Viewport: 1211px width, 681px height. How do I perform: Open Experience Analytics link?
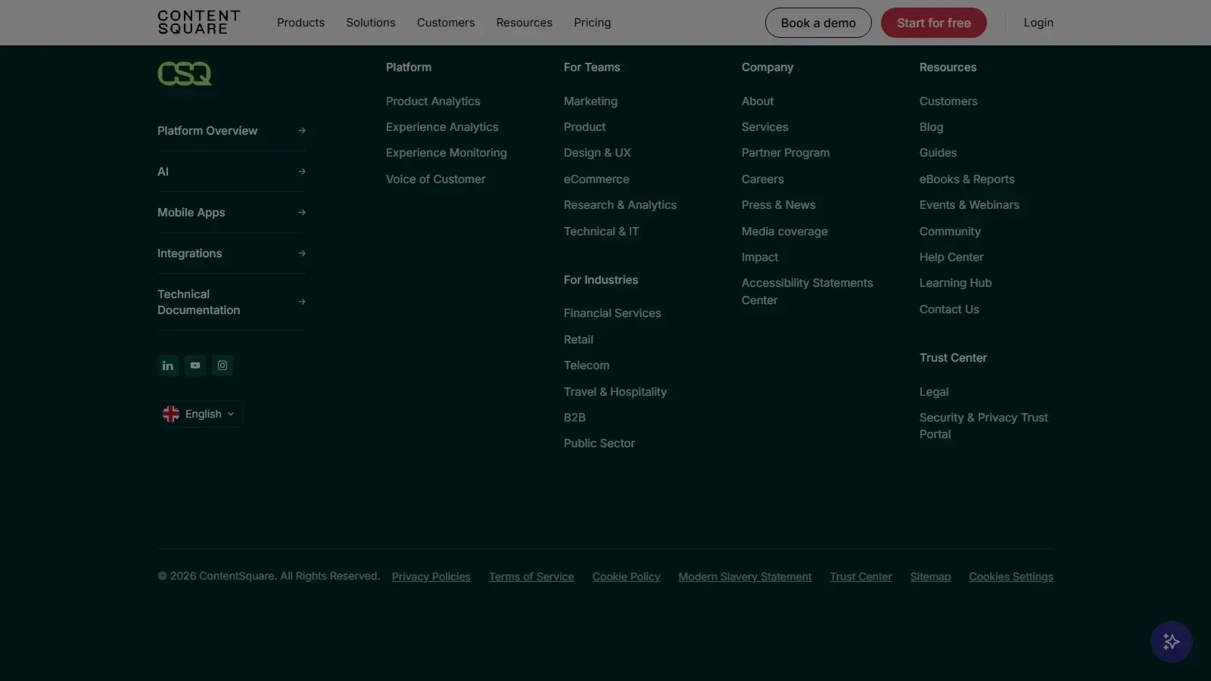coord(442,127)
